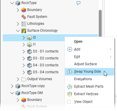Toggle the View Object checkbox

(x=69, y=102)
